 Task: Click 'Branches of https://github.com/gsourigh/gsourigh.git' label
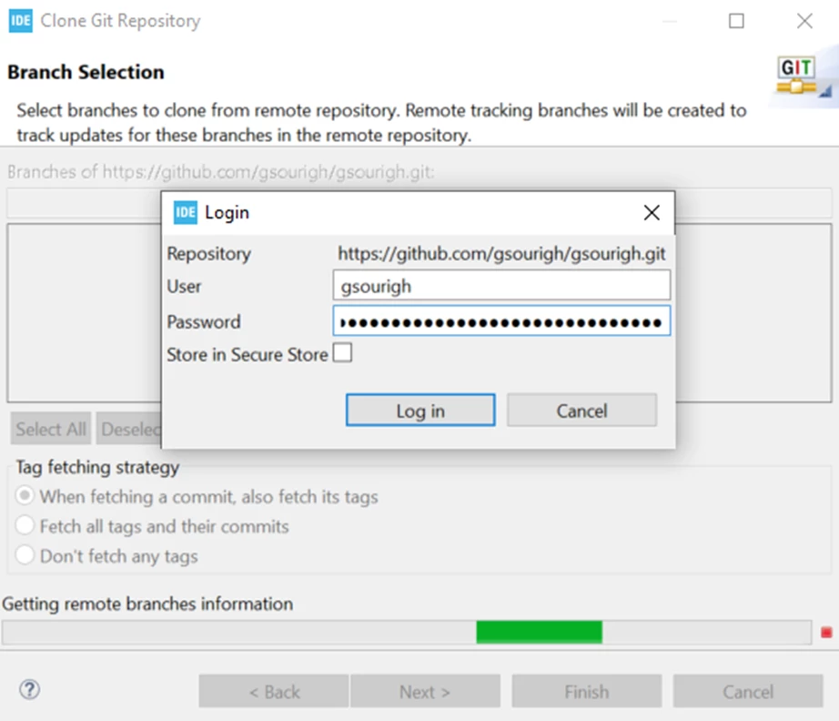point(220,172)
